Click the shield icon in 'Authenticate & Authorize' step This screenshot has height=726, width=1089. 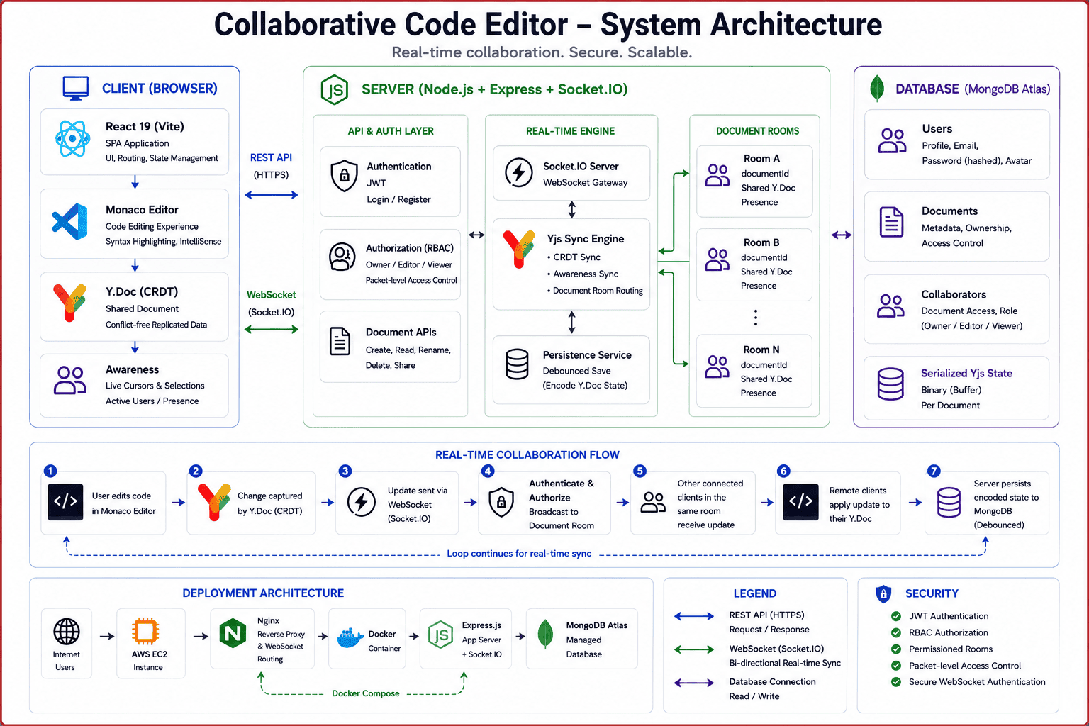[x=501, y=503]
